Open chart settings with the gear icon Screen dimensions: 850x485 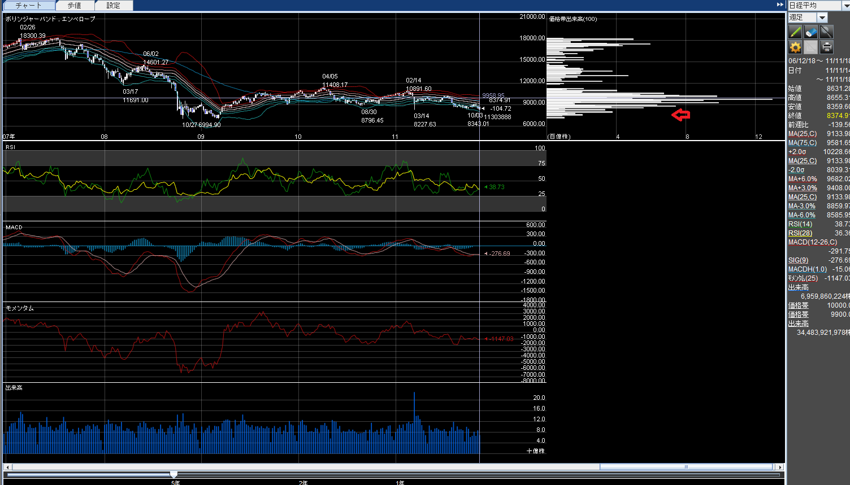point(795,47)
